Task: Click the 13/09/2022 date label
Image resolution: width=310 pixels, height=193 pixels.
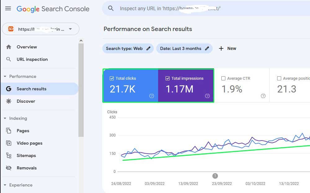Action: [x=188, y=183]
